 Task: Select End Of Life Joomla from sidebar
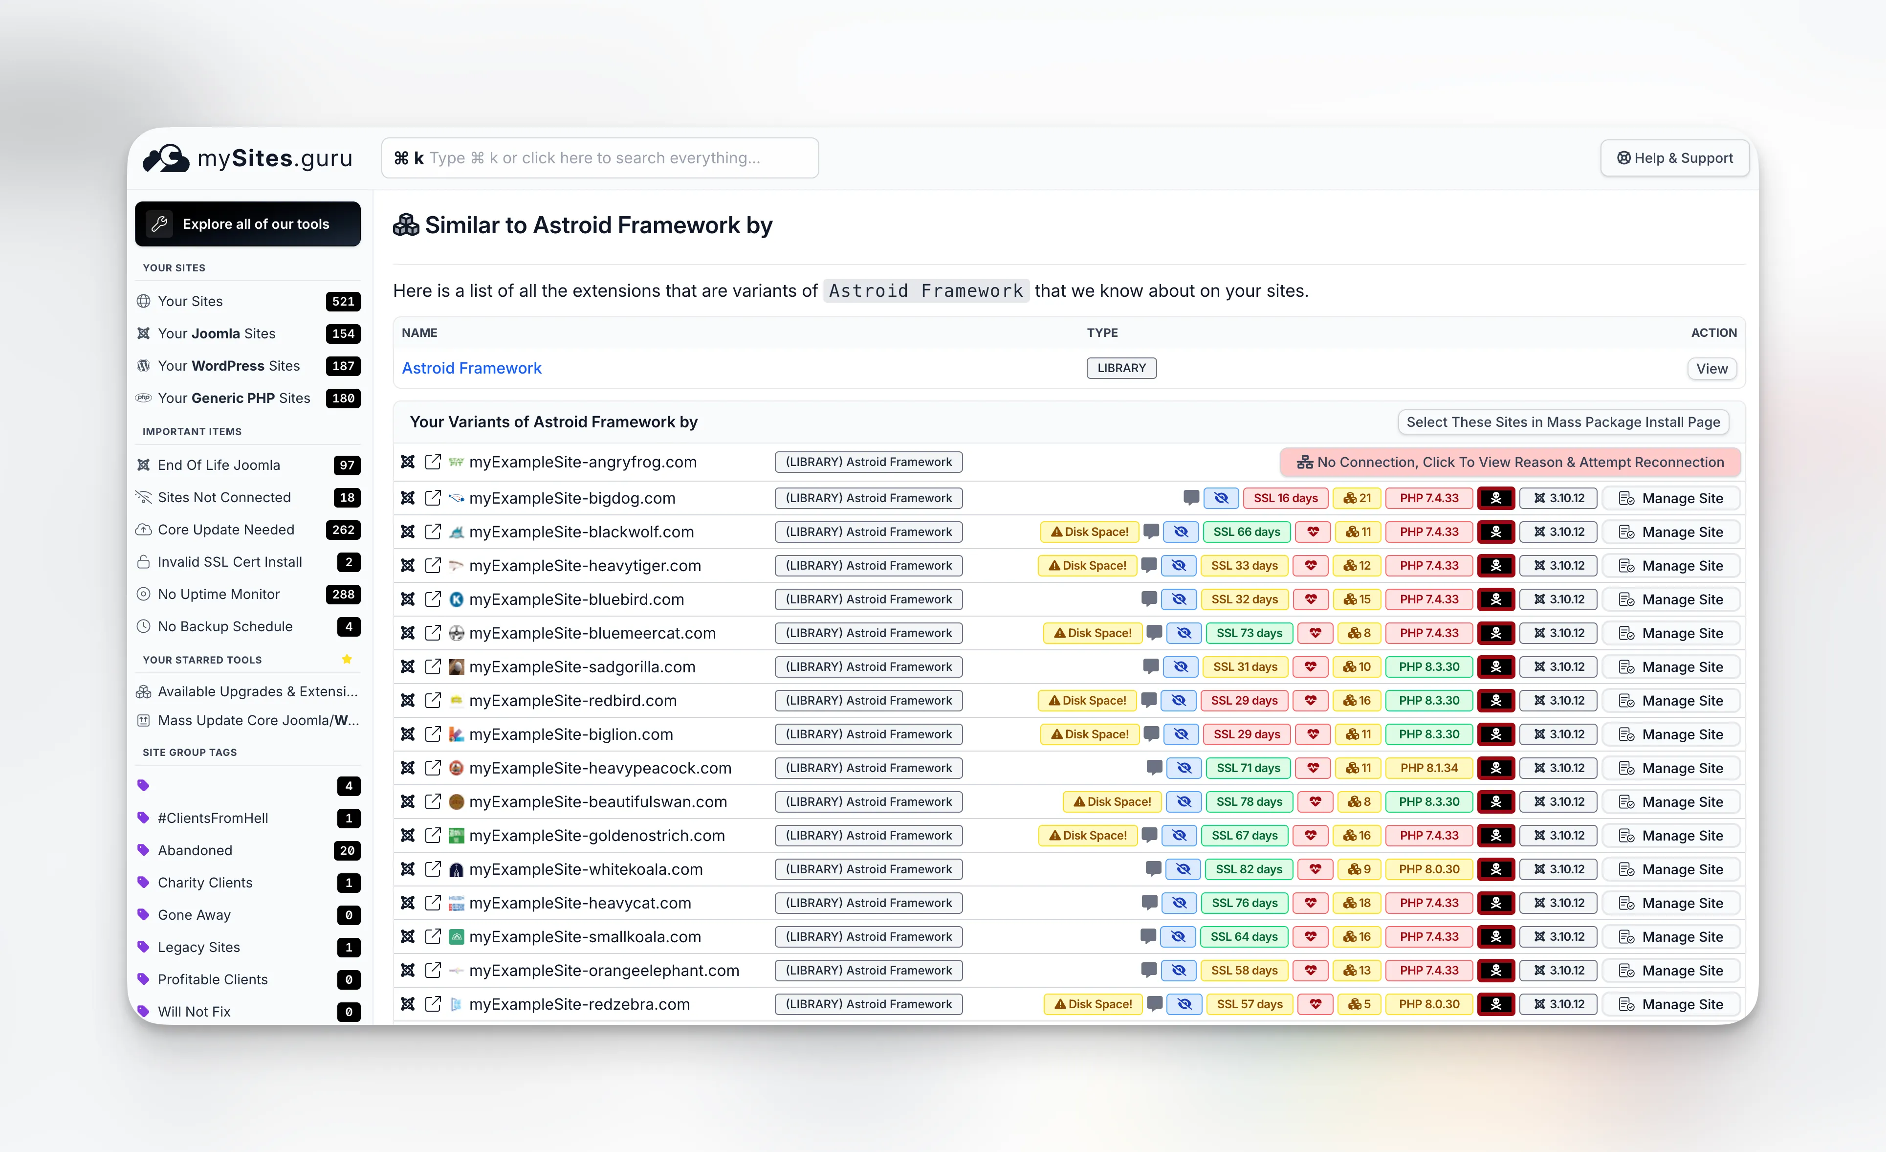[218, 465]
